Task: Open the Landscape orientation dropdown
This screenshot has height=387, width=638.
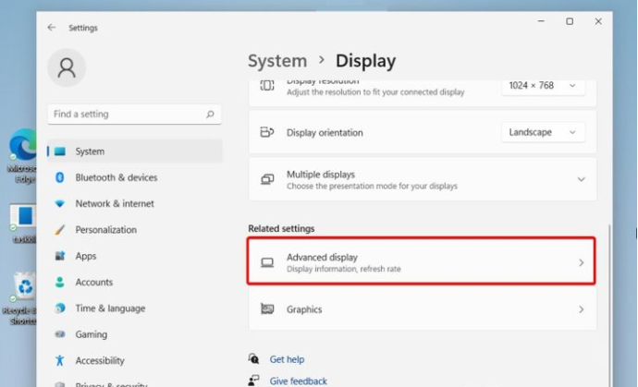Action: pyautogui.click(x=543, y=132)
